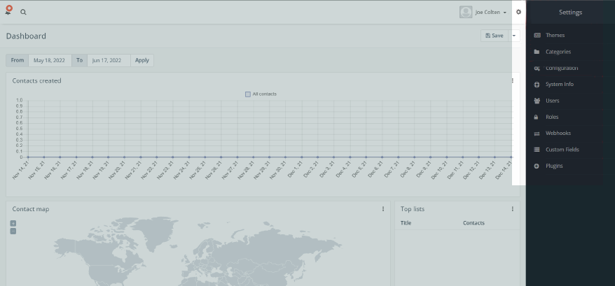Click the Plugins plus icon
Image resolution: width=615 pixels, height=286 pixels.
tap(537, 166)
